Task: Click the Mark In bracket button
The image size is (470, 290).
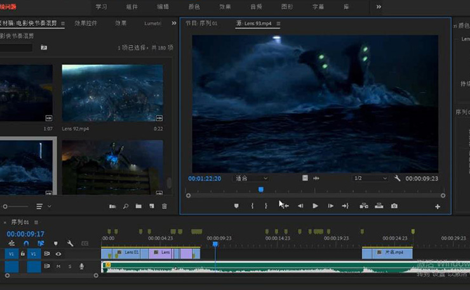Action: (252, 206)
